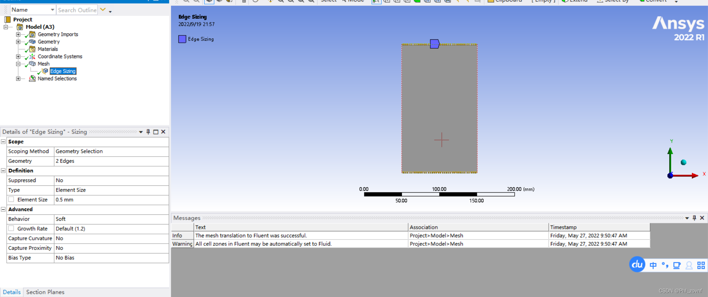Viewport: 708px width, 297px height.
Task: Select Edge Sizing in the outline tree
Action: [63, 71]
